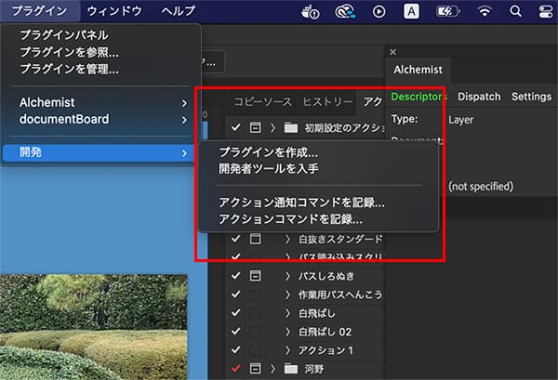Open the Control Center icon

(544, 11)
